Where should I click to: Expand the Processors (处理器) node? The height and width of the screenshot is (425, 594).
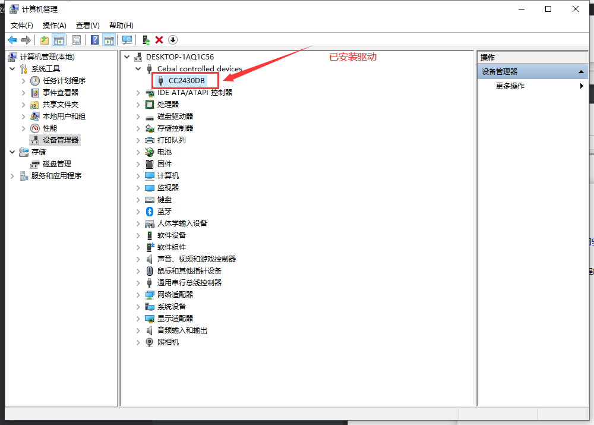138,104
